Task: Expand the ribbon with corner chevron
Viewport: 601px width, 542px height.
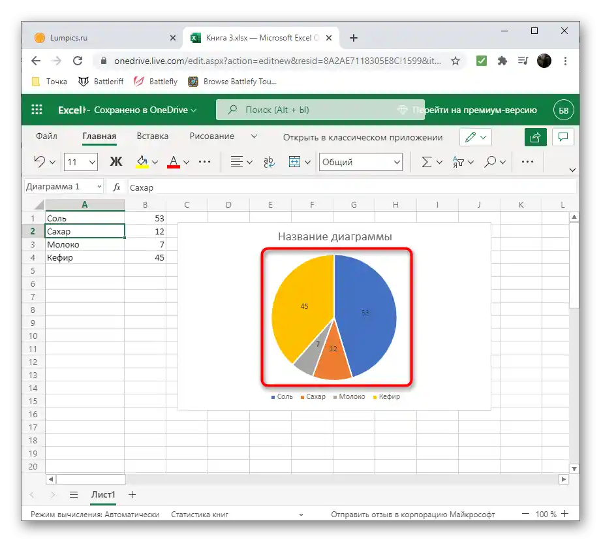Action: [x=573, y=170]
